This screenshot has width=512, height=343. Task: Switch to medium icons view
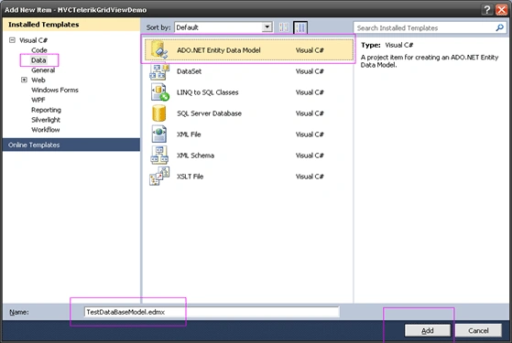[300, 27]
